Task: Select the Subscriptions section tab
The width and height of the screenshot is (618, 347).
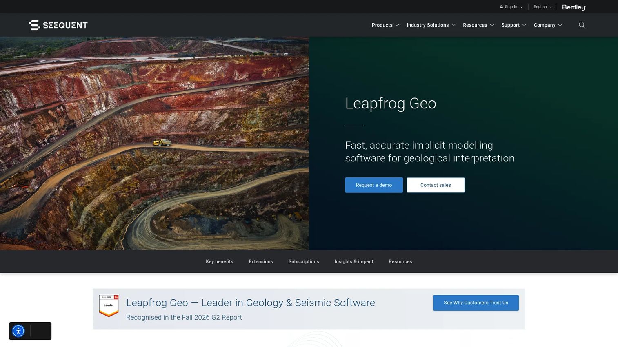Action: (x=304, y=262)
